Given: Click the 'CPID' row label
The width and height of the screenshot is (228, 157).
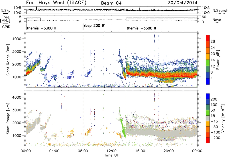Looking at the screenshot, I should (x=6, y=27).
